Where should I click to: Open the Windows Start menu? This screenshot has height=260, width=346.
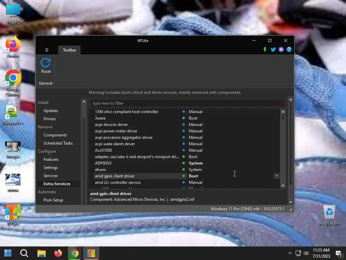pyautogui.click(x=8, y=253)
